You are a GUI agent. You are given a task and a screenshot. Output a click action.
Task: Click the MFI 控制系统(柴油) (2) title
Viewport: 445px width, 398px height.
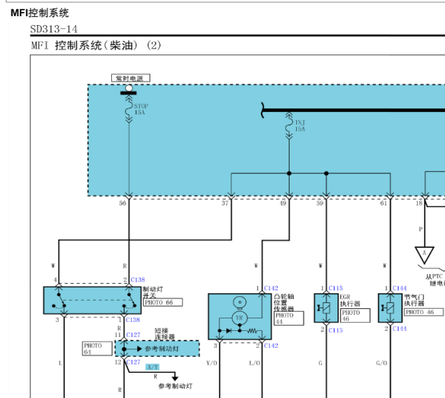tap(96, 45)
